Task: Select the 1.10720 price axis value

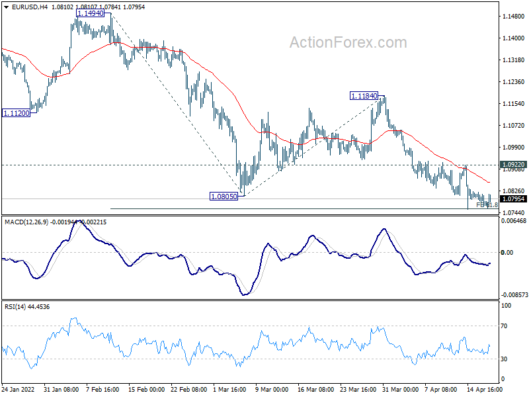Action: pos(513,126)
